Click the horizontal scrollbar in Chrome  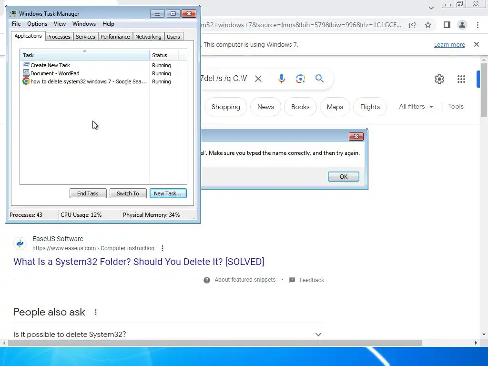coord(215,343)
